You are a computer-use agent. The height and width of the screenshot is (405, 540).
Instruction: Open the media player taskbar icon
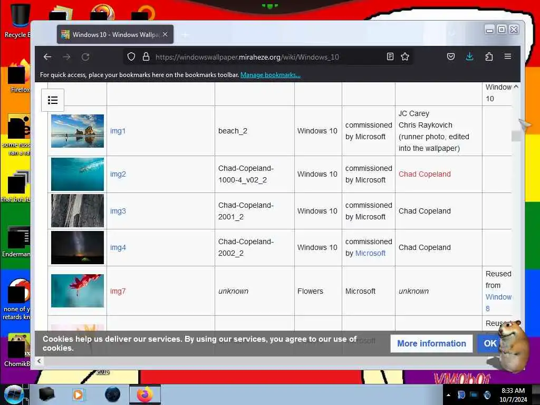click(78, 394)
